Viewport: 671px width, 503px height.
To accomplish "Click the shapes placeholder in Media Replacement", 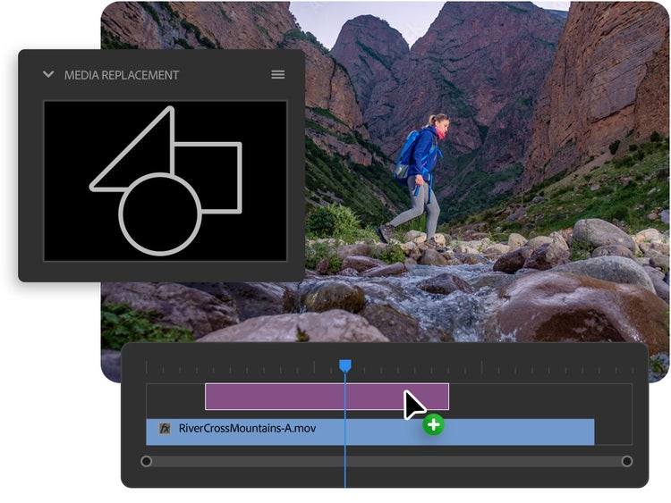I will (166, 180).
